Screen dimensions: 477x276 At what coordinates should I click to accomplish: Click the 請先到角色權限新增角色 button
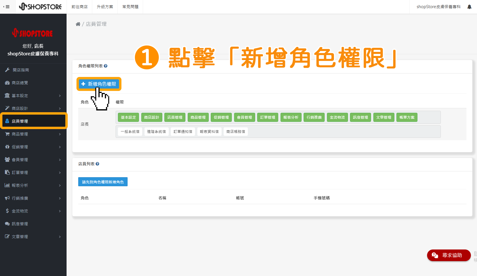click(x=103, y=182)
